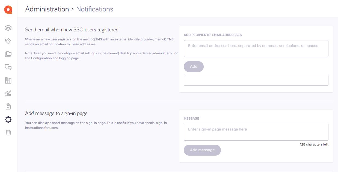338x172 pixels.
Task: Click the memoQ logo in the sidebar
Action: pos(8,9)
